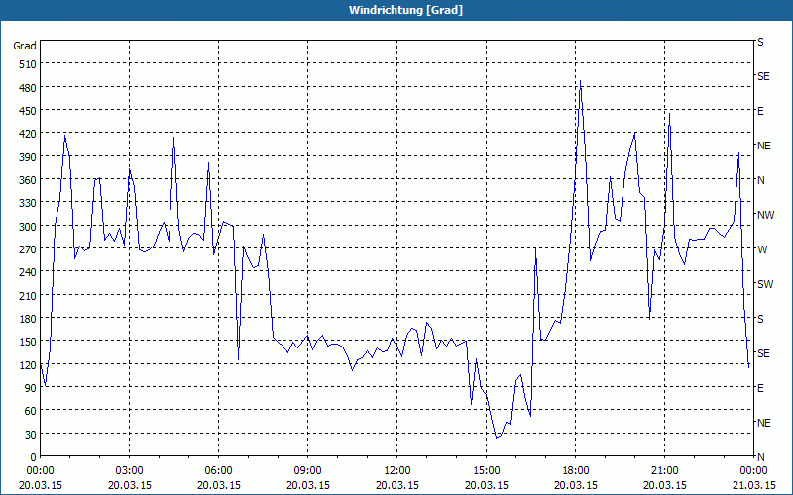Select the 'Grad' y-axis unit label
Screen dimensions: 793x495
pyautogui.click(x=25, y=46)
